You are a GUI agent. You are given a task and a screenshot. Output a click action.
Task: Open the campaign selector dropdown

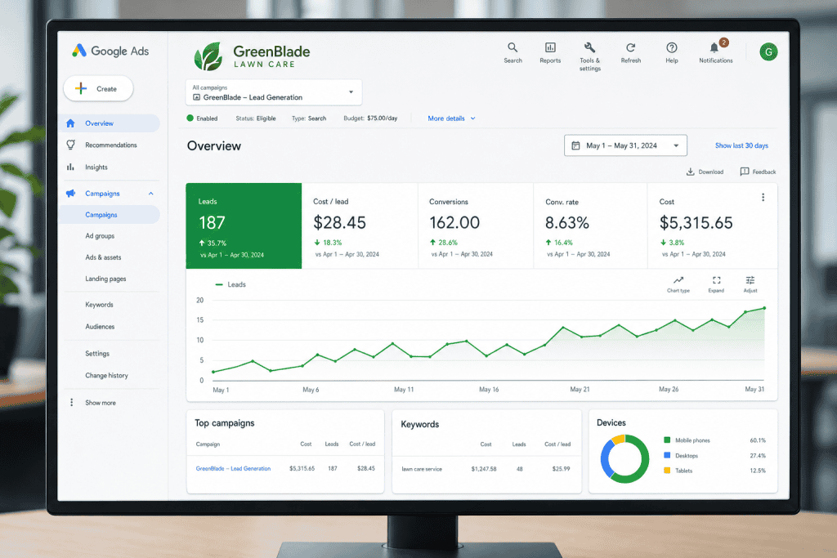[x=273, y=92]
